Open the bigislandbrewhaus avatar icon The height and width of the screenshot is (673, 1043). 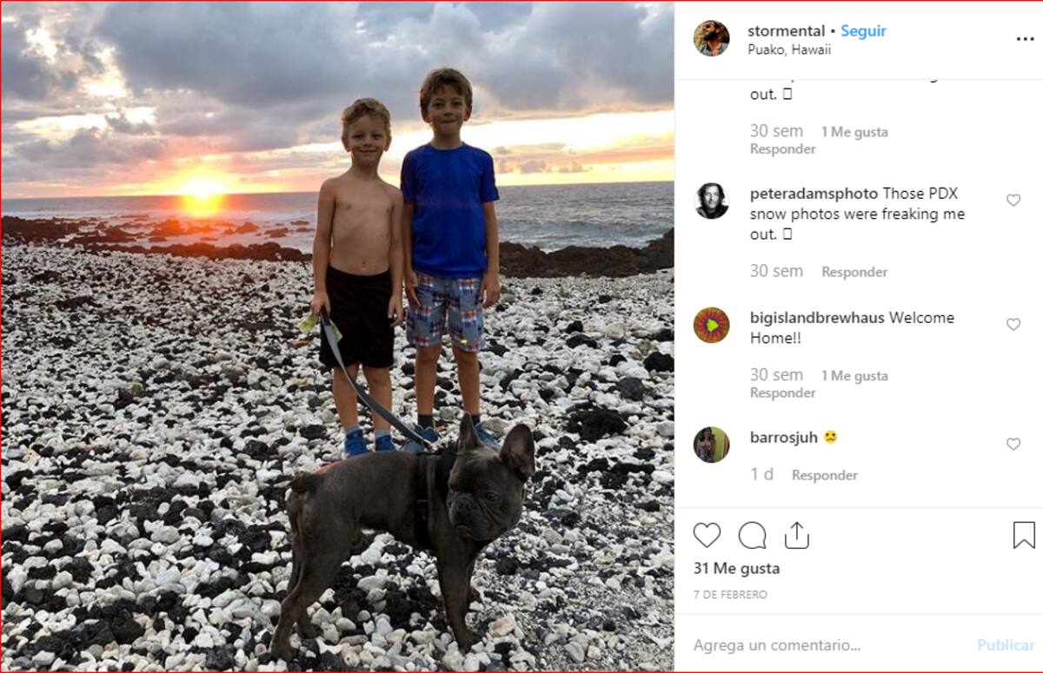[711, 325]
